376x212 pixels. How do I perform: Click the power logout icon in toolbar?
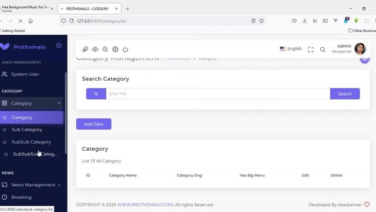(x=125, y=49)
